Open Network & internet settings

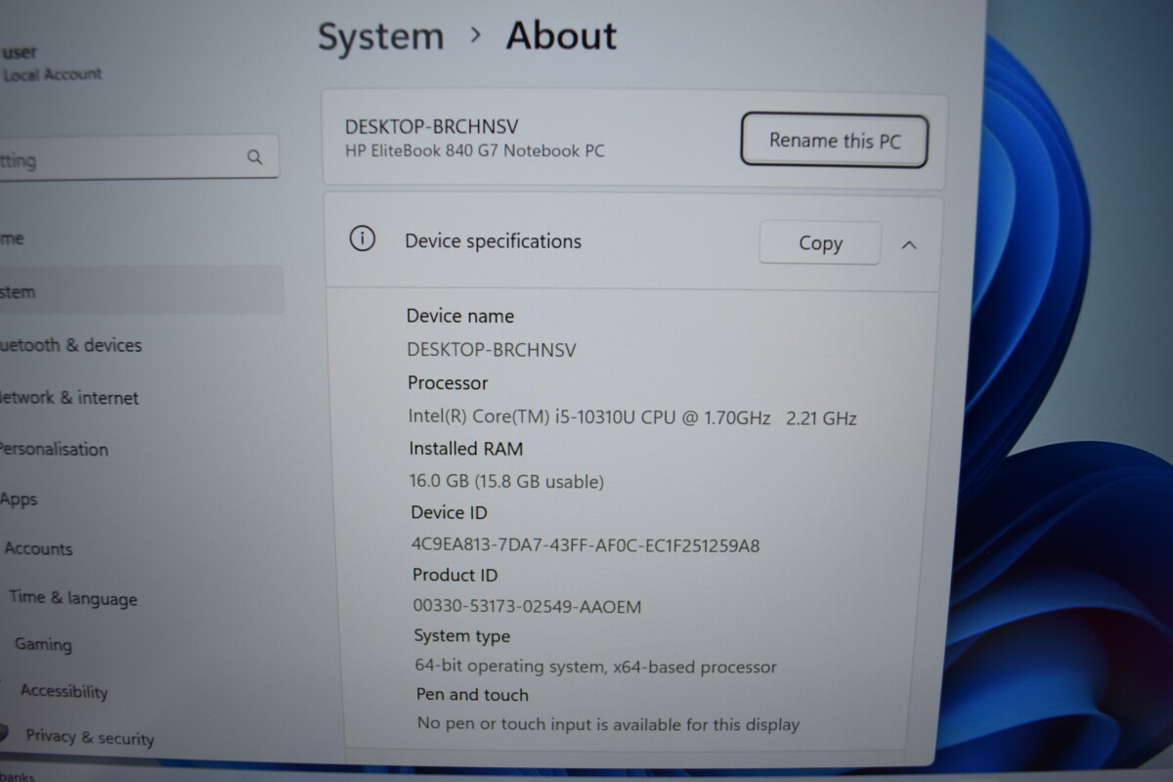[x=68, y=398]
